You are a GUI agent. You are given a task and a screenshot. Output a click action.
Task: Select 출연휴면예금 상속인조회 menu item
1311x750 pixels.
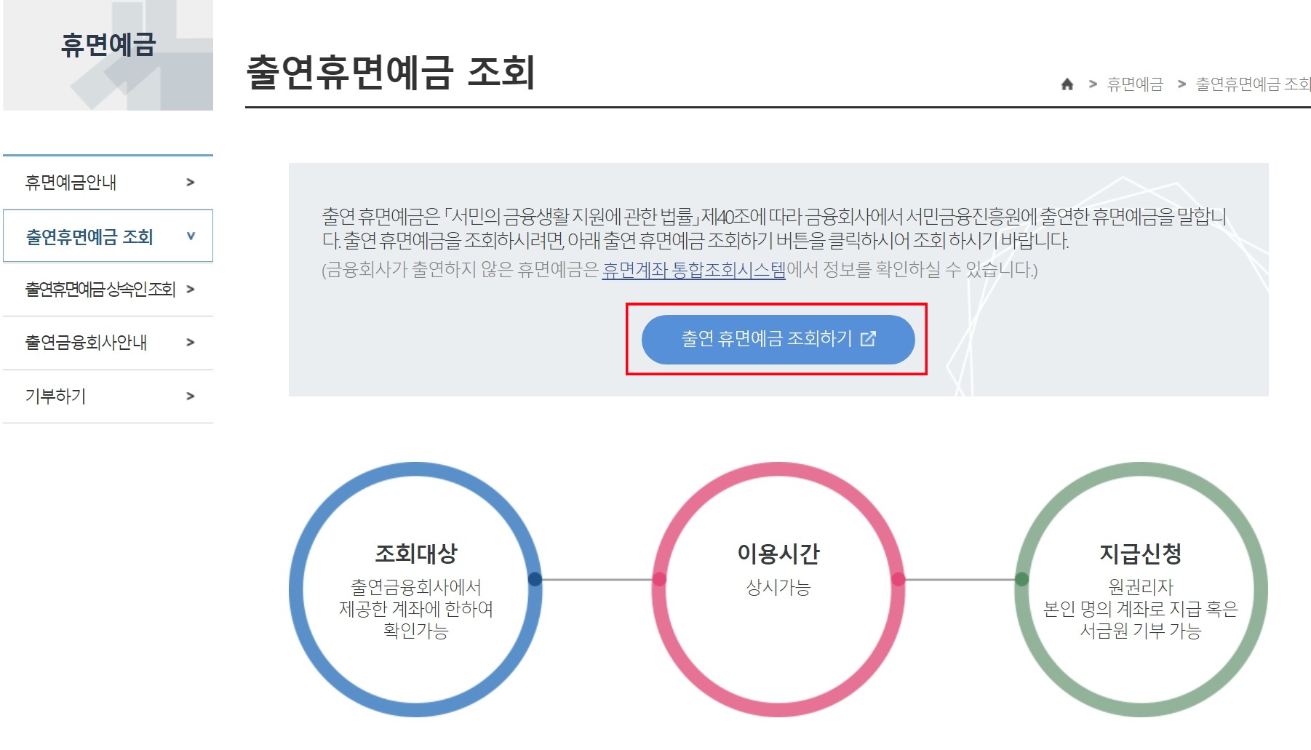pyautogui.click(x=100, y=289)
